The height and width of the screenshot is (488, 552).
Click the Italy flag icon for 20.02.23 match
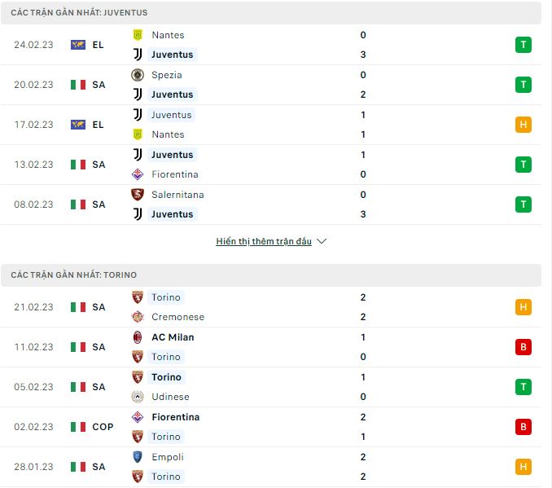tap(78, 85)
